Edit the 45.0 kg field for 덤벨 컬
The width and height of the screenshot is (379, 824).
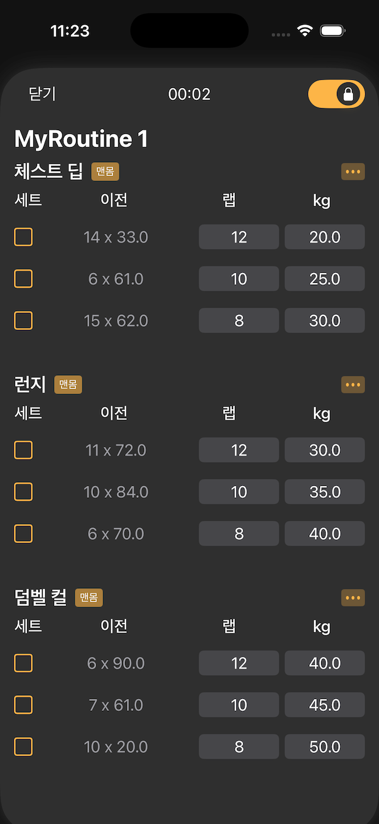coord(324,705)
